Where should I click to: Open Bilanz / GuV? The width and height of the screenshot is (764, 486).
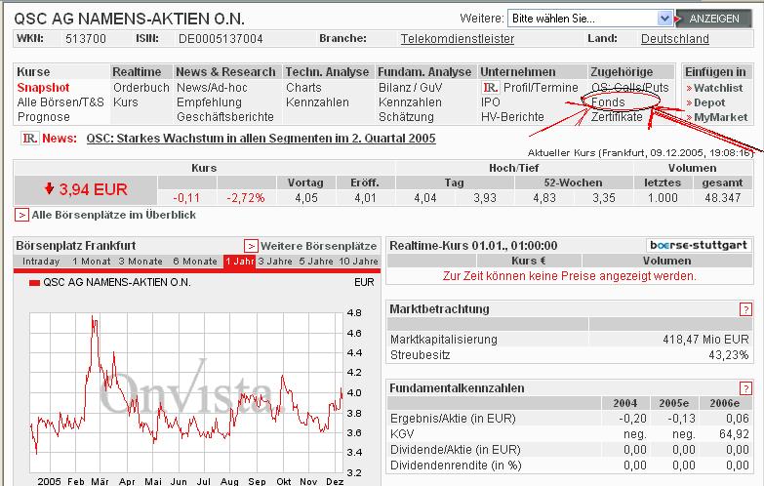410,88
